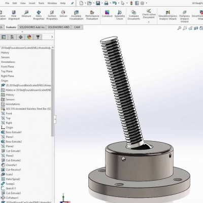Click the Print icon
203x203 pixels.
[106, 3]
